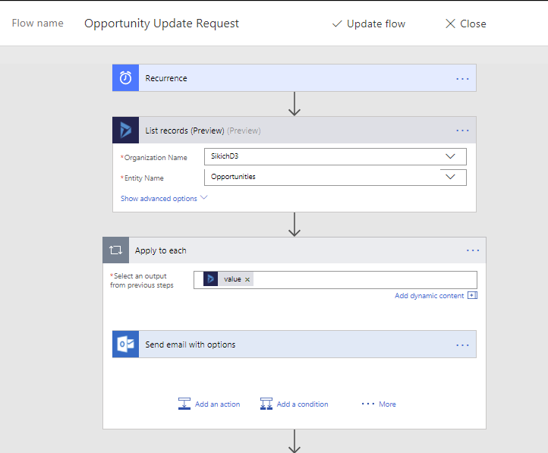
Task: Click the Select an output input field
Action: point(364,279)
